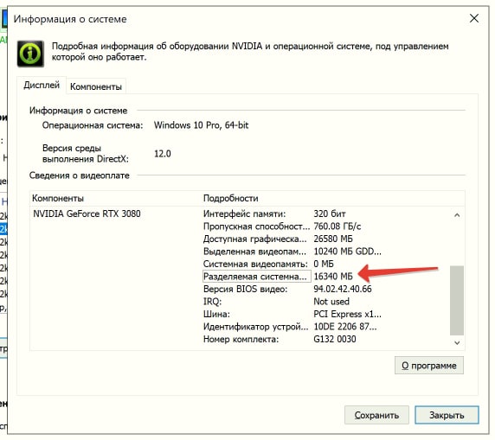The image size is (495, 440).
Task: Click the G132 0030 value
Action: point(335,339)
